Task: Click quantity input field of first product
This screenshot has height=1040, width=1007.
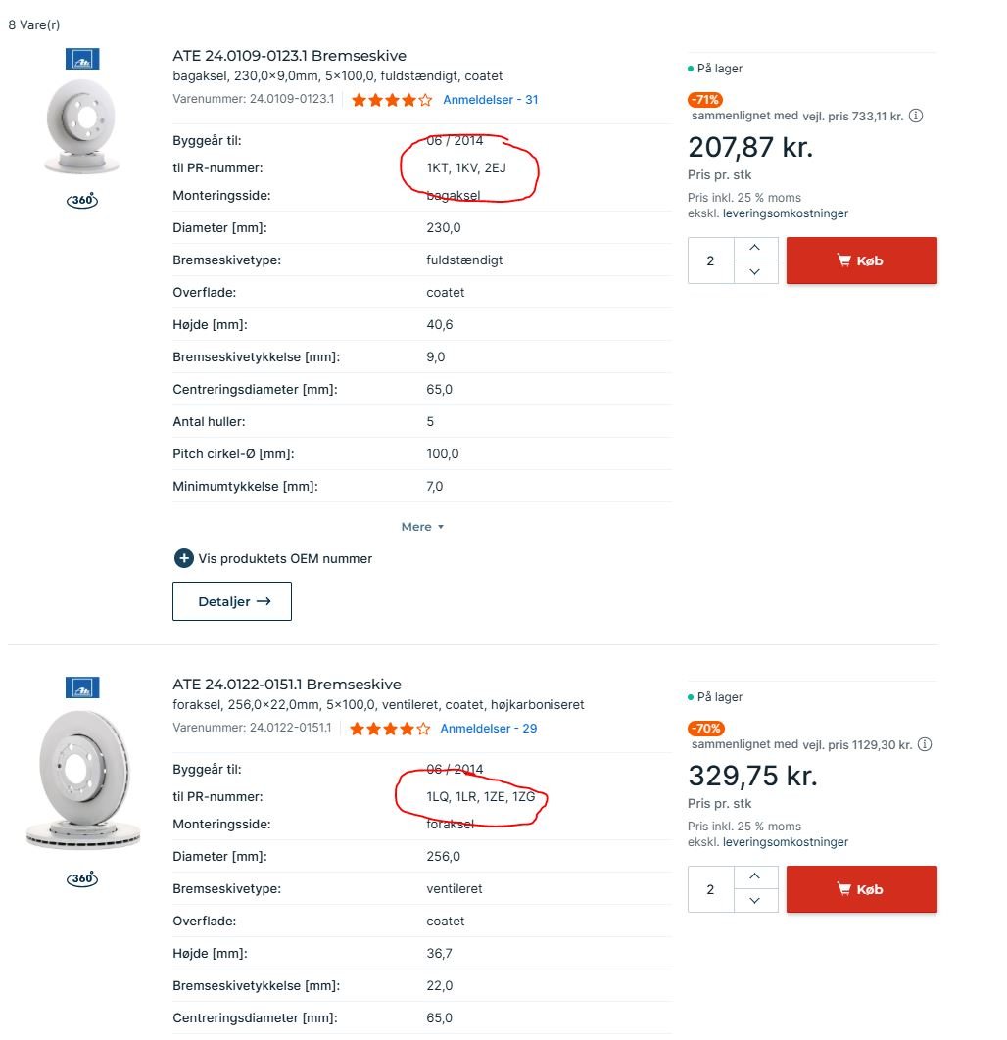Action: pos(711,260)
